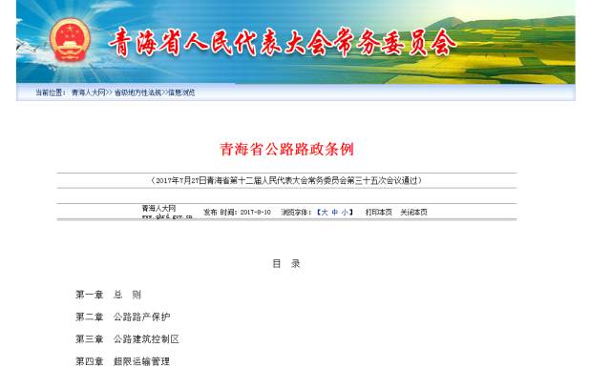Click the banner title 青海省人民代表大会常务委员会

point(283,43)
